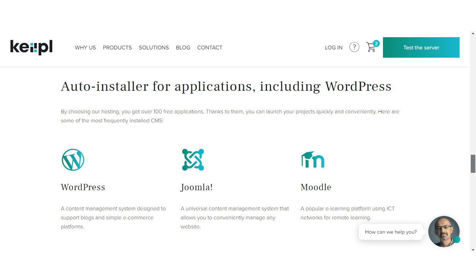Viewport: 476px width, 267px height.
Task: Open the WHY US menu
Action: coord(85,48)
